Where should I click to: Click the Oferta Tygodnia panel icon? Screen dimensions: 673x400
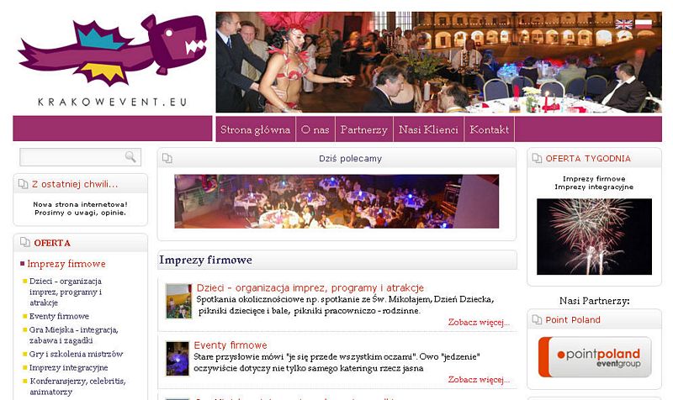537,158
